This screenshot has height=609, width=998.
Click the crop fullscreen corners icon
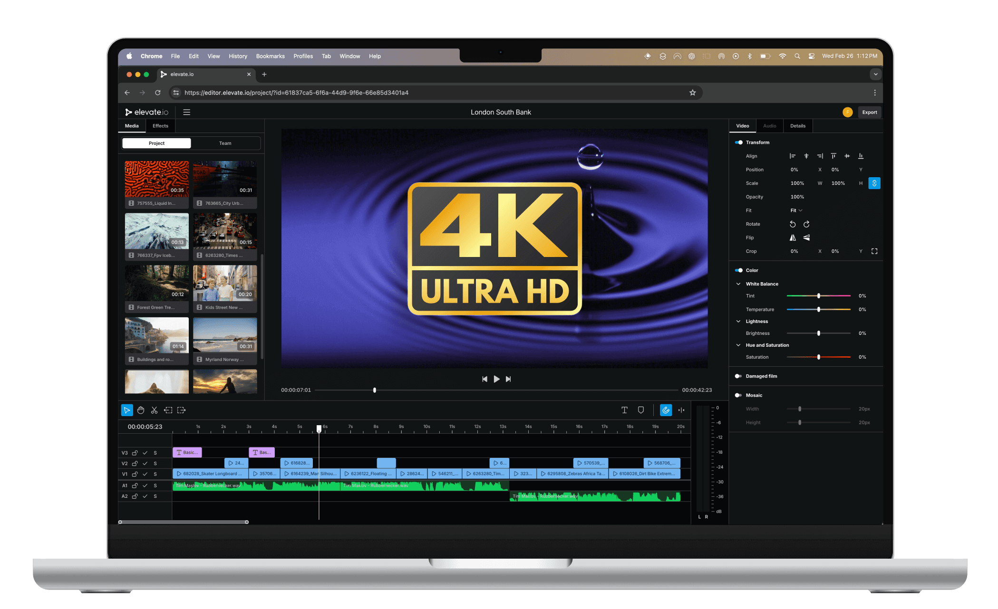pos(874,251)
